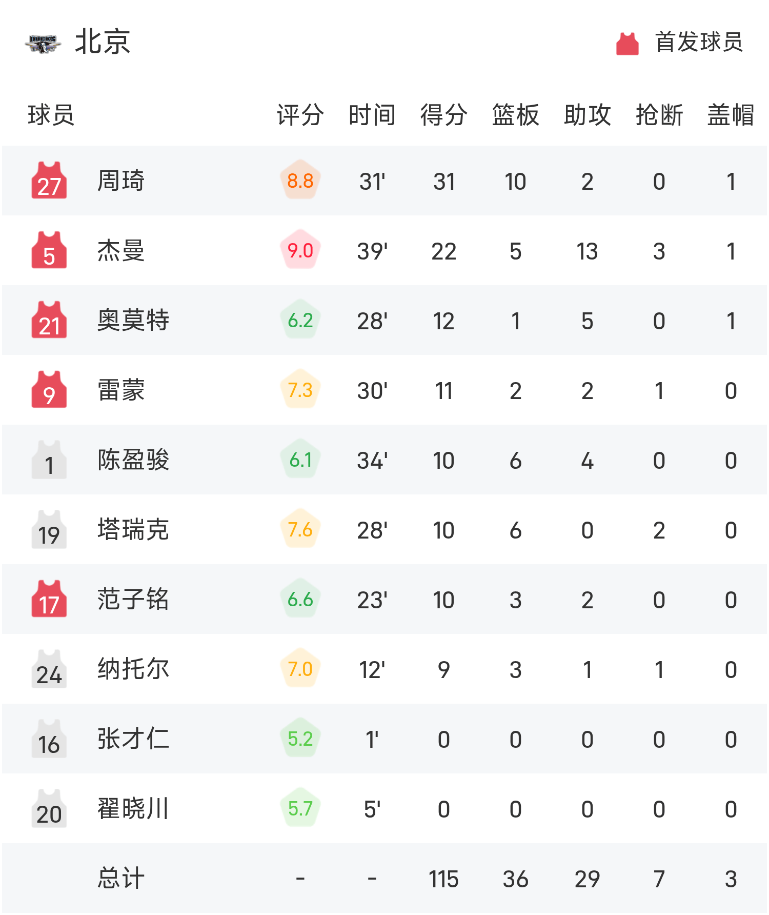Click the 7.6 rating badge for 塔瑞克

tap(300, 529)
